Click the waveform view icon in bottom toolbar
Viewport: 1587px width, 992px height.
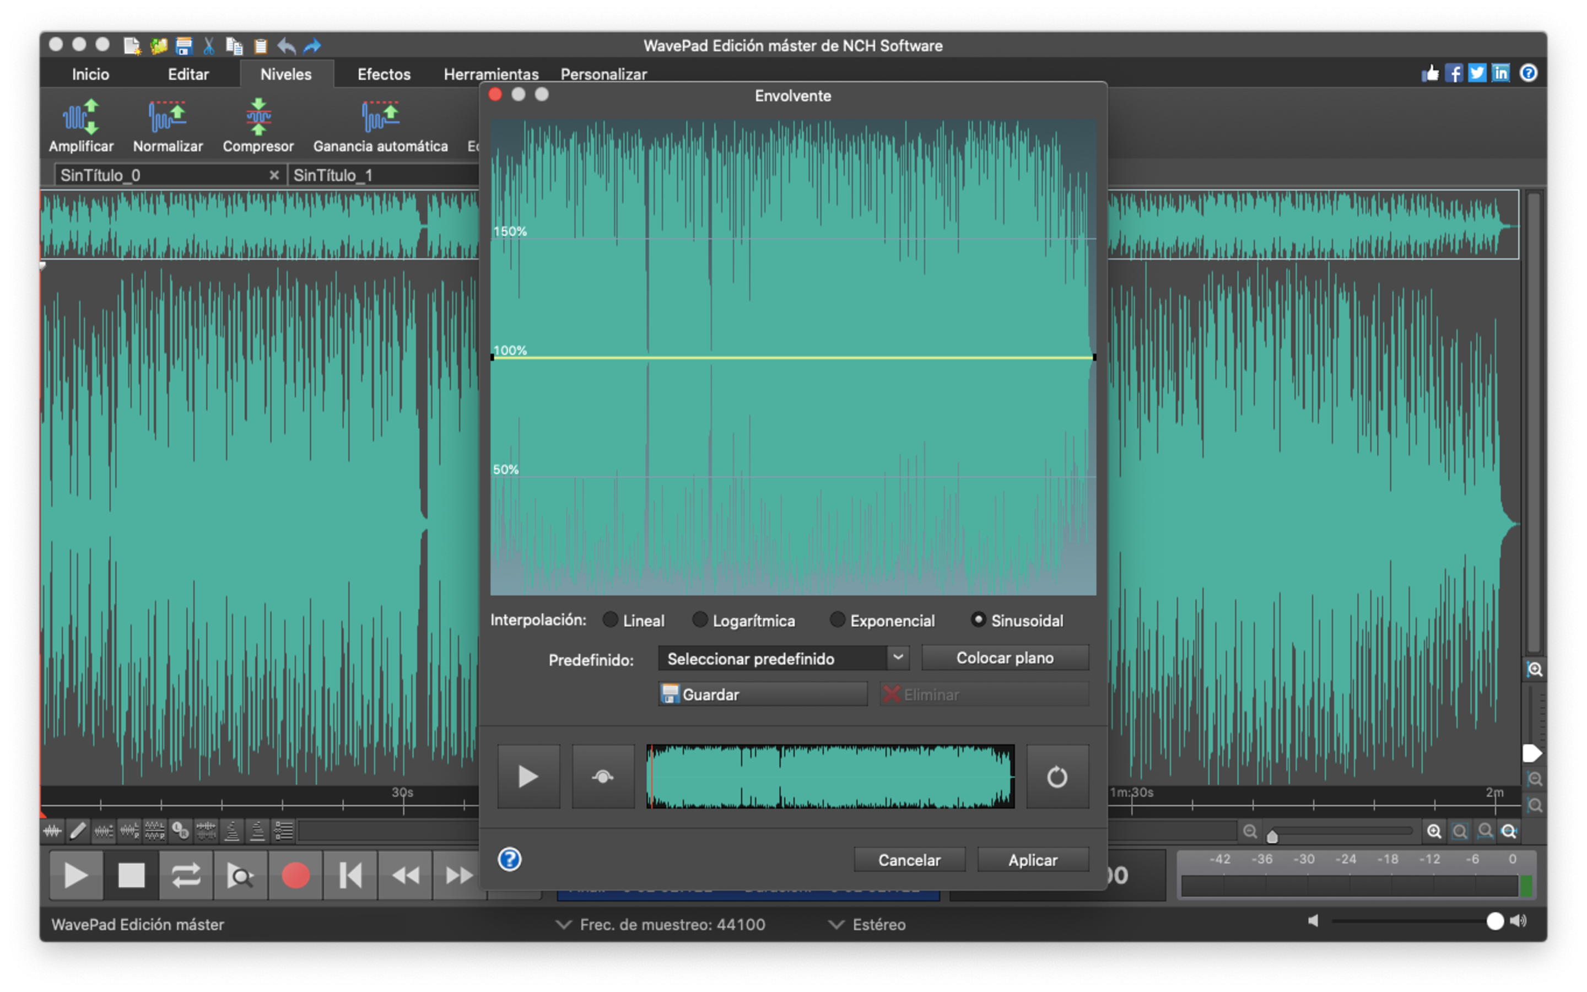pyautogui.click(x=52, y=831)
